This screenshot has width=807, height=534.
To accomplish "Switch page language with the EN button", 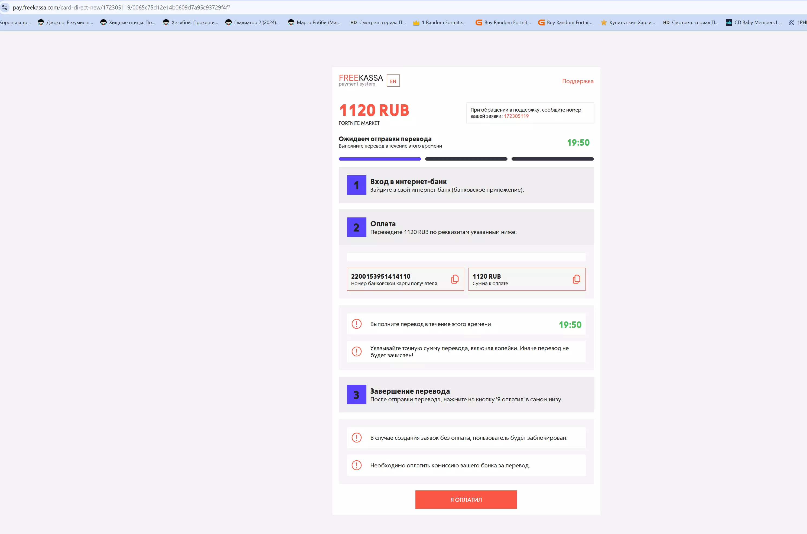I will (x=393, y=81).
